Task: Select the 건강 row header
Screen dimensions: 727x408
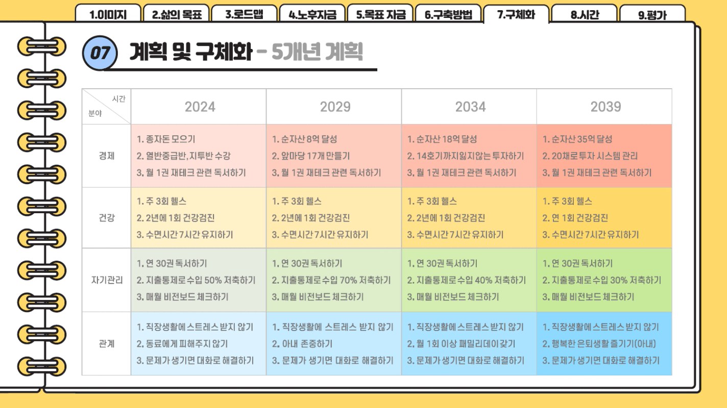Action: 107,218
